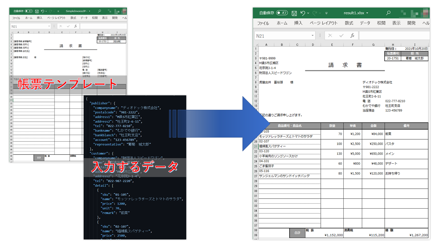This screenshot has width=439, height=247.
Task: Open Undo history dropdown in result1.xlsx window
Action: 308,13
